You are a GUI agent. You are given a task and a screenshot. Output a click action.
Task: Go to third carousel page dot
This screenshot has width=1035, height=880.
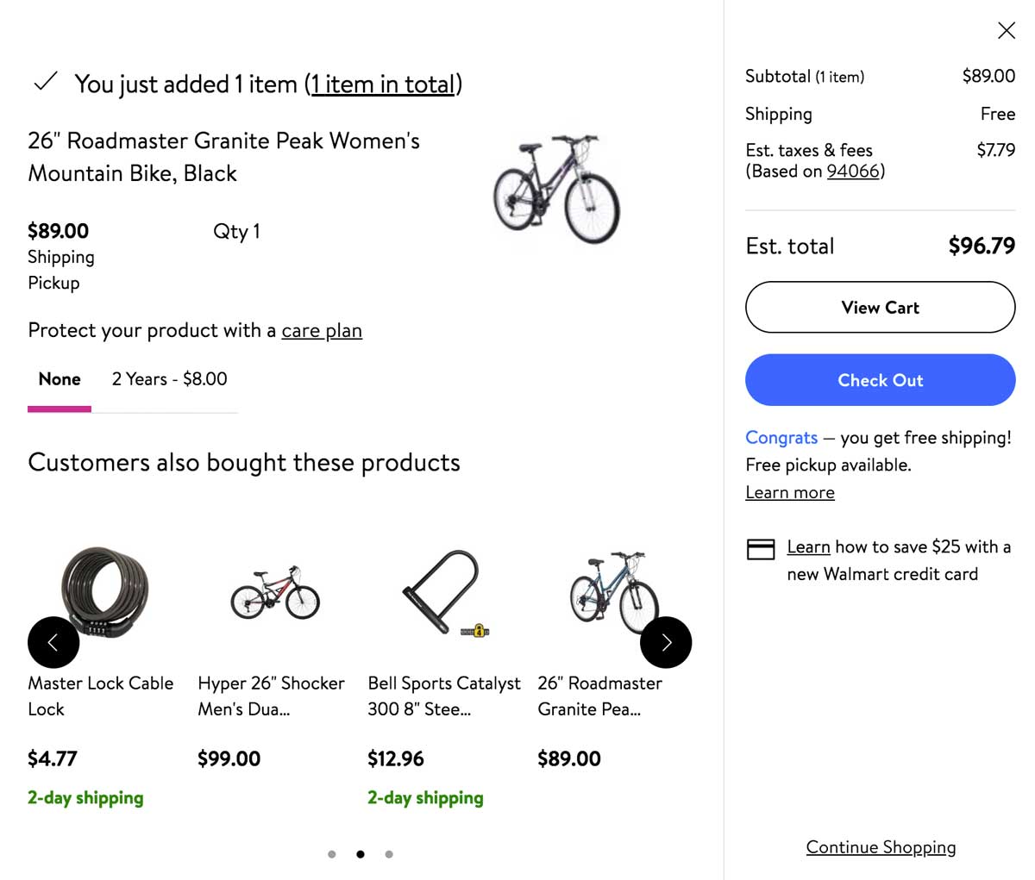389,854
